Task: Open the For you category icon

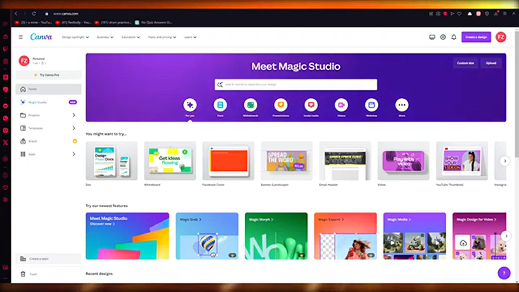Action: [190, 105]
